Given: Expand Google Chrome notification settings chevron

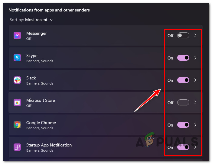Looking at the screenshot, I should click(195, 125).
